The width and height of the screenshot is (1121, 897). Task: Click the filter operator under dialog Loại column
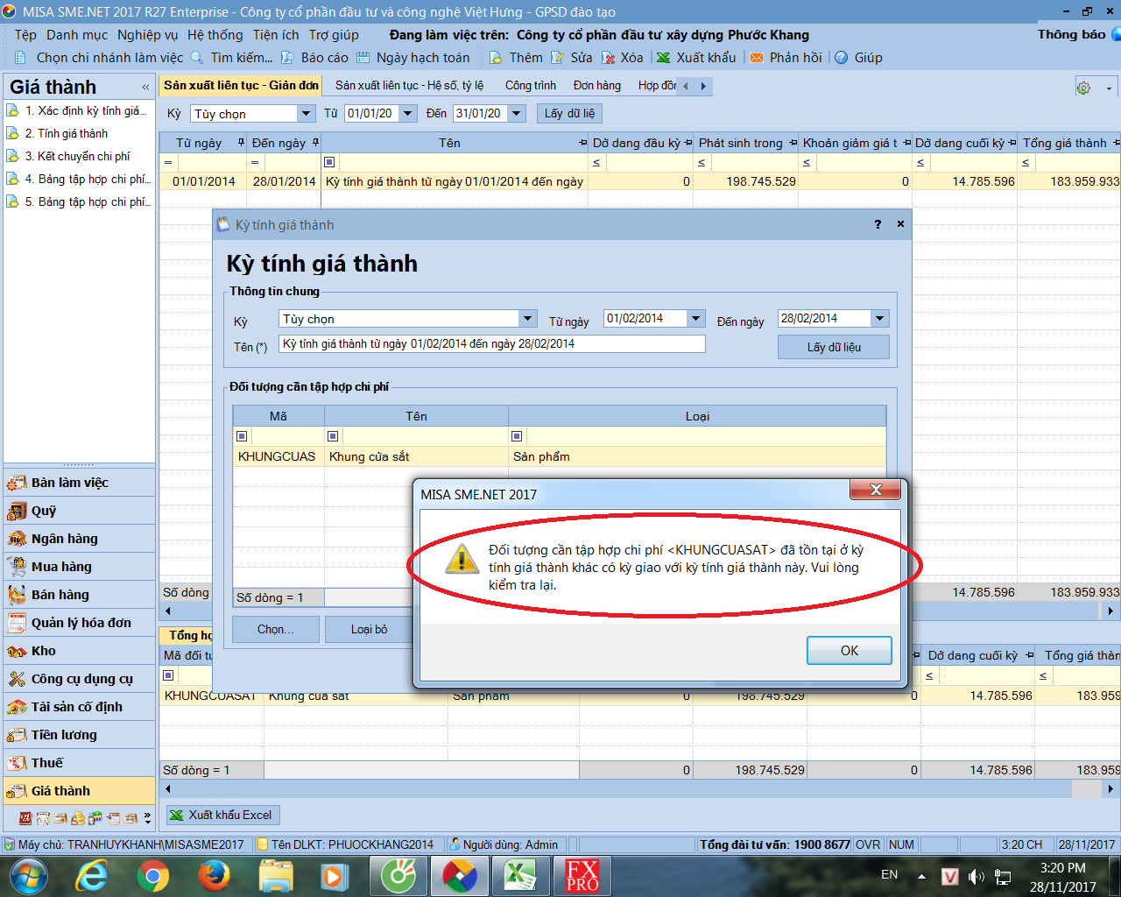coord(517,436)
